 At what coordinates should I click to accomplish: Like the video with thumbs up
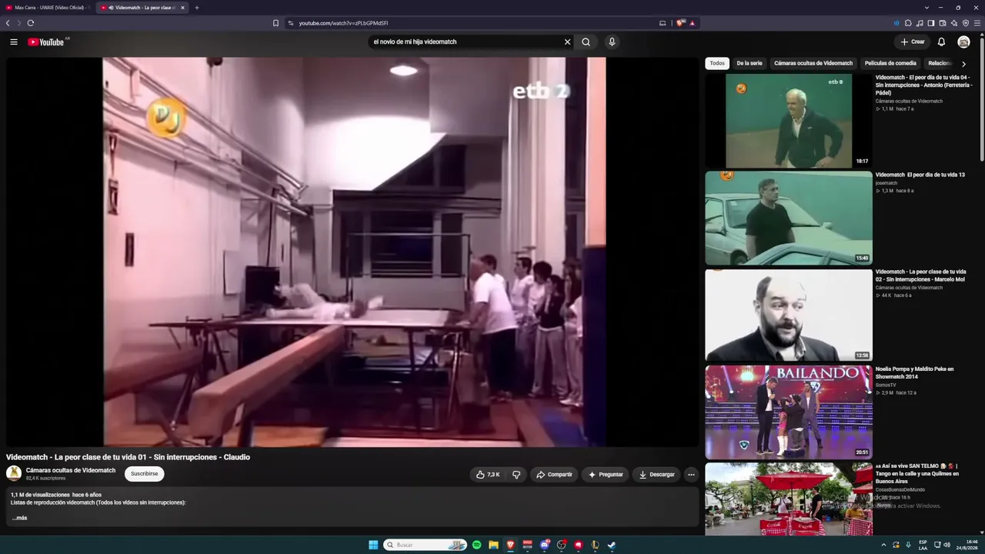[x=488, y=475]
